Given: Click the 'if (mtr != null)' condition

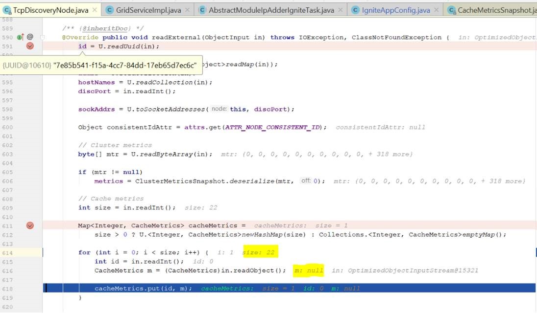Looking at the screenshot, I should (x=110, y=172).
